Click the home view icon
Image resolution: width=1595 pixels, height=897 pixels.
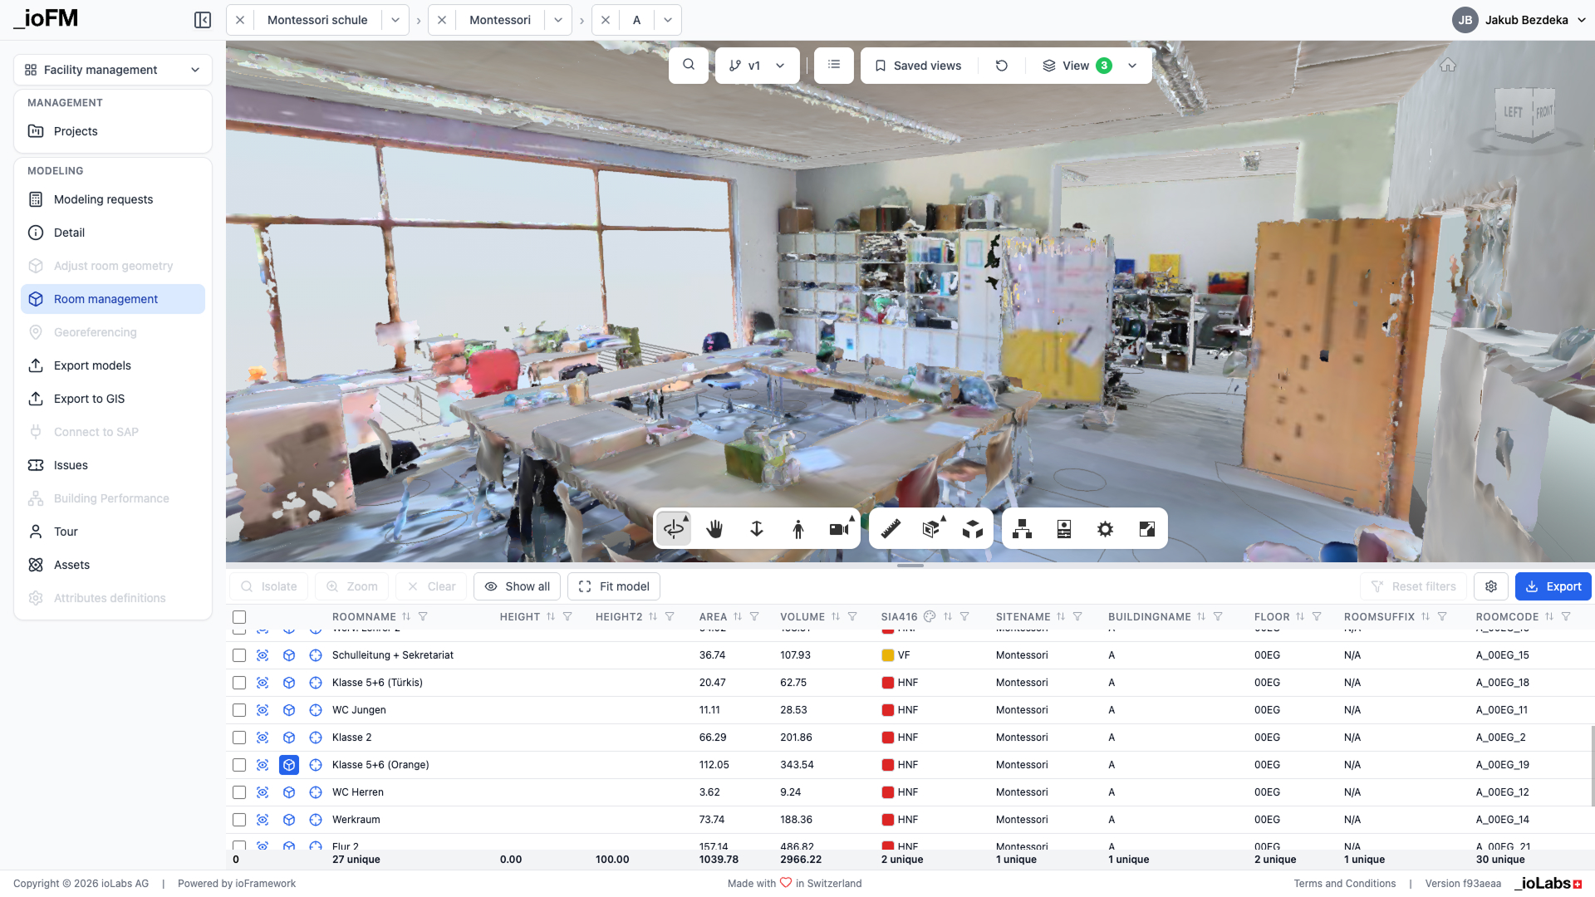(1448, 65)
